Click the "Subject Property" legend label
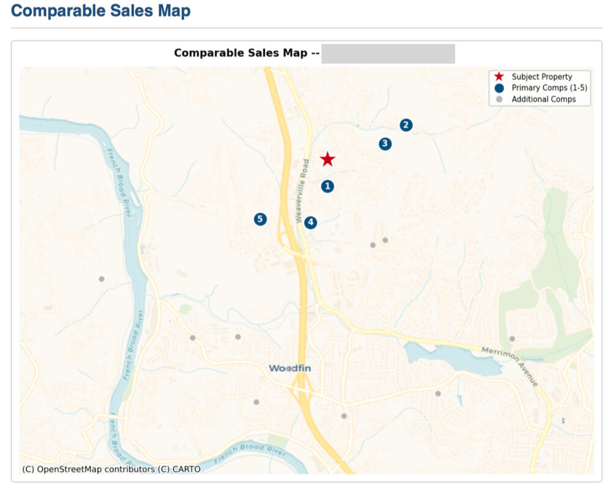Image resolution: width=609 pixels, height=488 pixels. [542, 77]
